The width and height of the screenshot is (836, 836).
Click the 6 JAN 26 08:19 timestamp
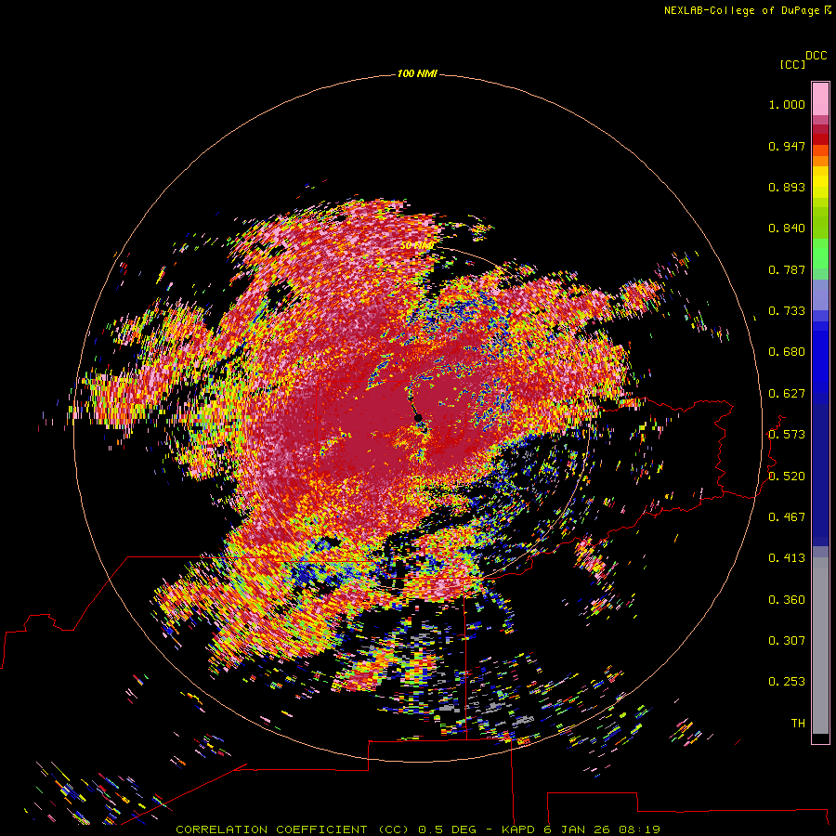(x=602, y=829)
